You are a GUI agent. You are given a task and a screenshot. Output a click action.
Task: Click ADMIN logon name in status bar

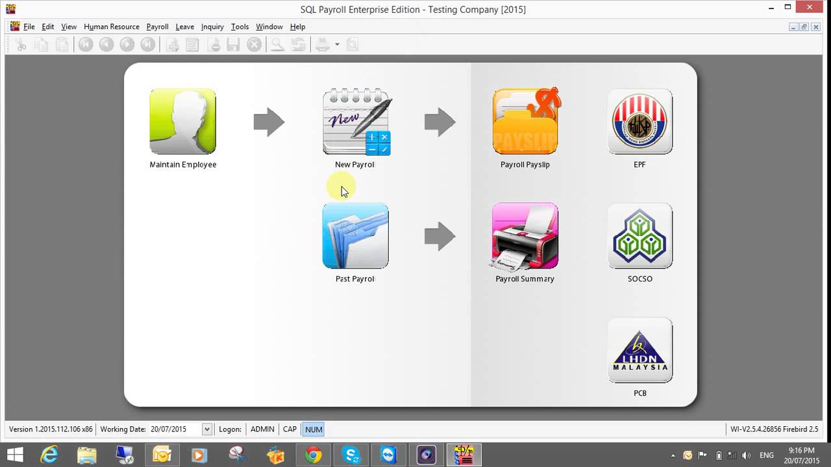[262, 429]
